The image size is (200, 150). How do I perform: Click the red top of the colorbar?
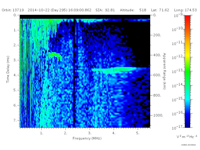[x=187, y=16]
